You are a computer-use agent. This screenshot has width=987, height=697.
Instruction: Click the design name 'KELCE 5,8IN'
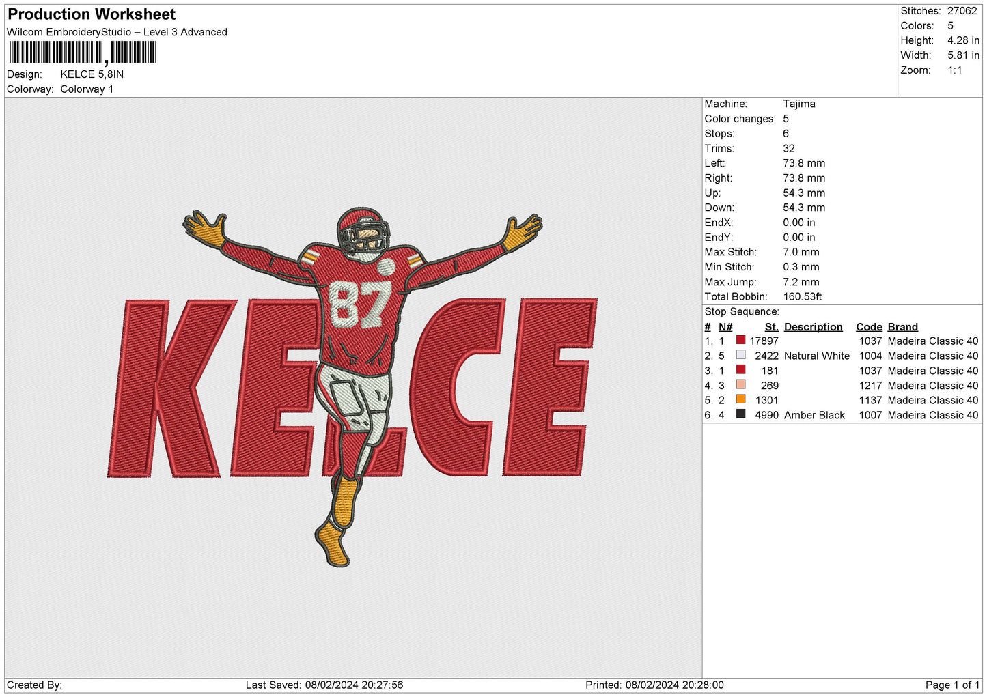point(92,74)
